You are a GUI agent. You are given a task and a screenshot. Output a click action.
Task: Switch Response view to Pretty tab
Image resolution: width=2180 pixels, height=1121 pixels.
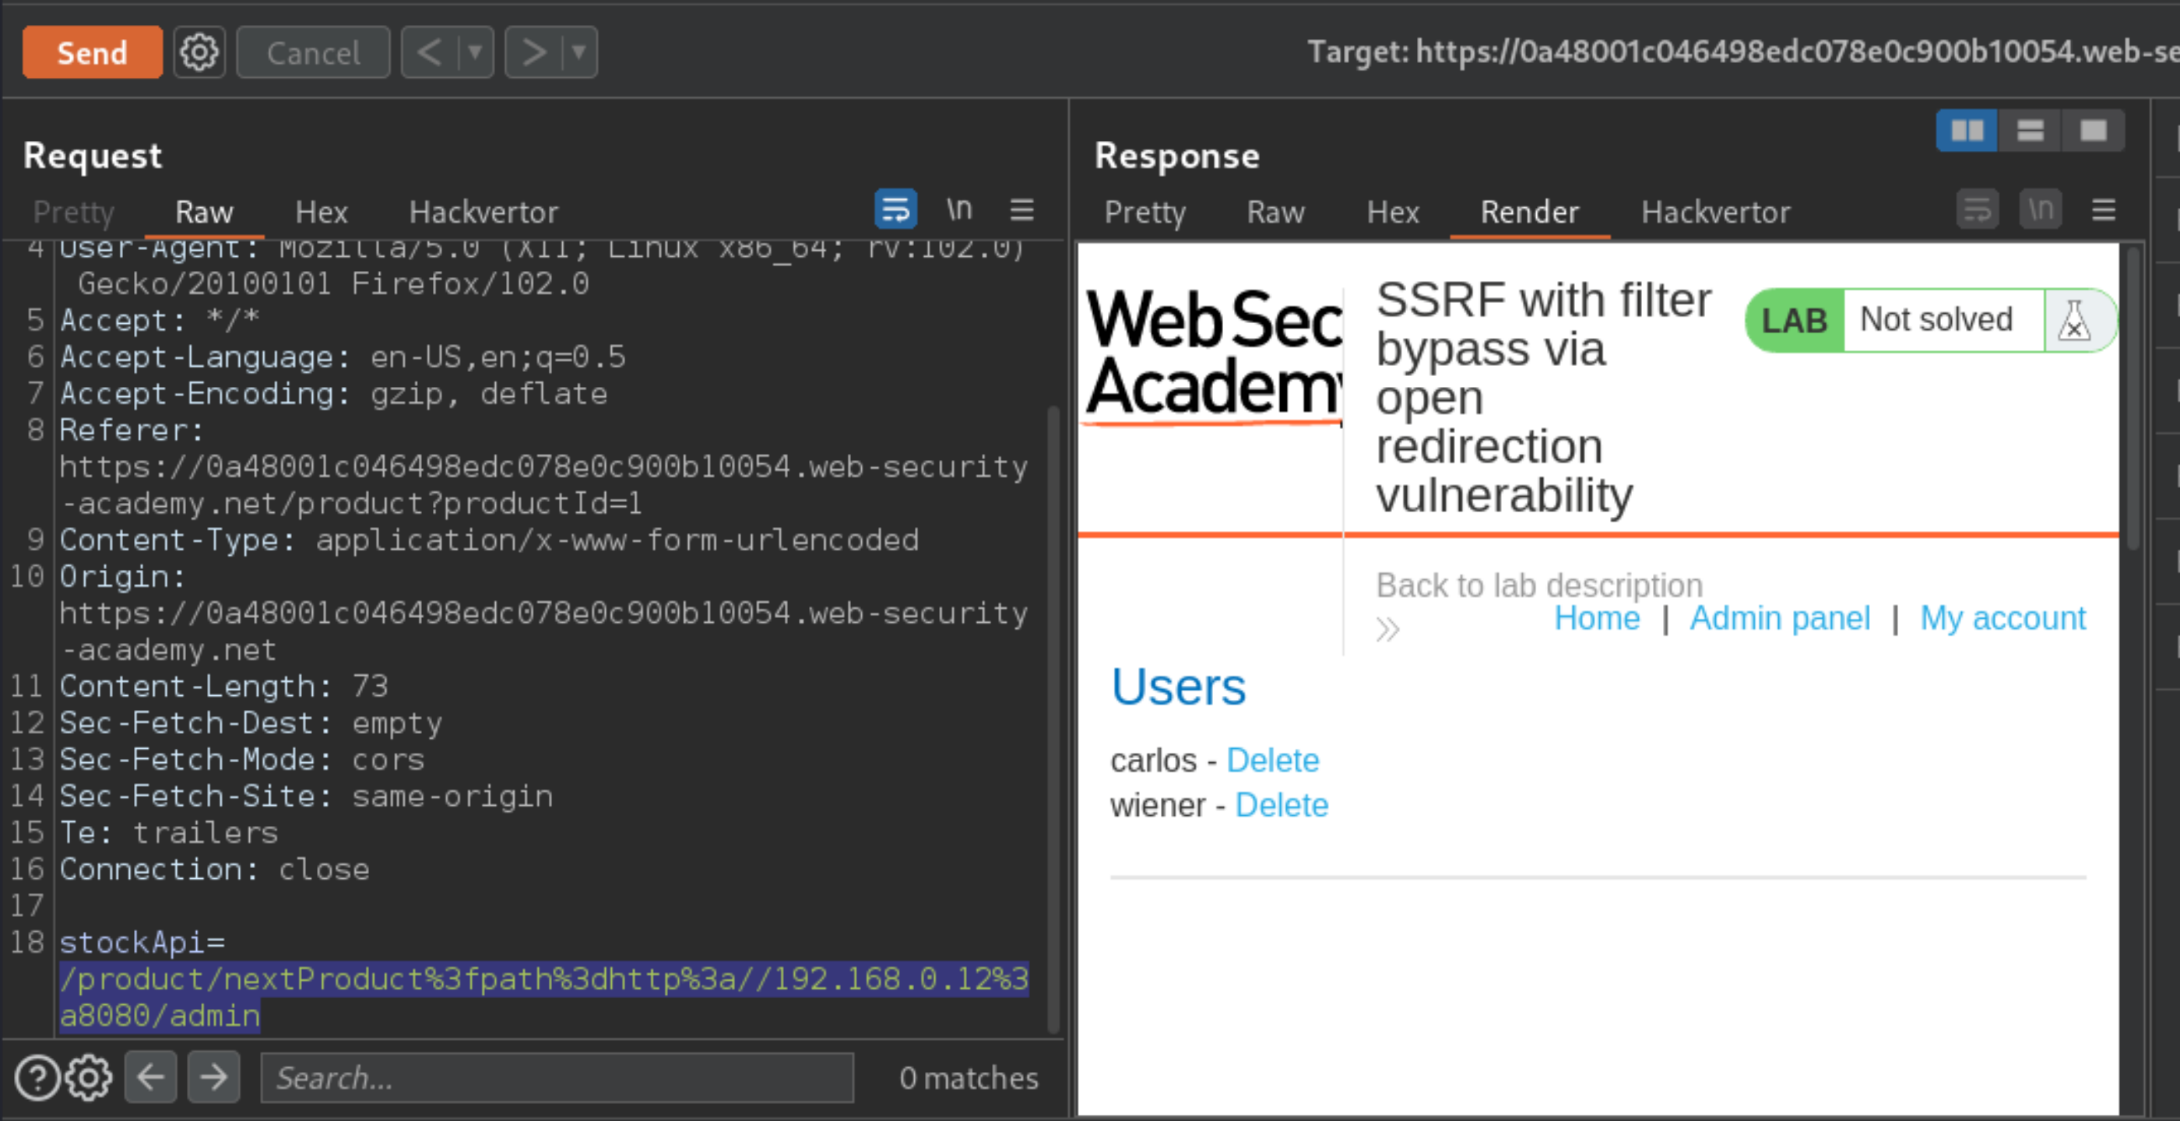[x=1145, y=212]
